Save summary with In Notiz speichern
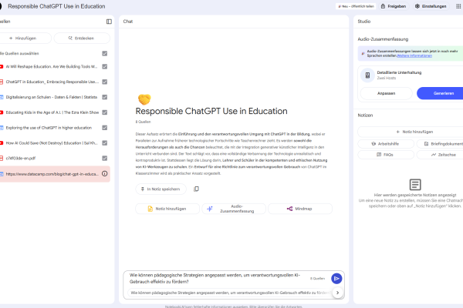Viewport: 463px width, 308px height. [161, 189]
